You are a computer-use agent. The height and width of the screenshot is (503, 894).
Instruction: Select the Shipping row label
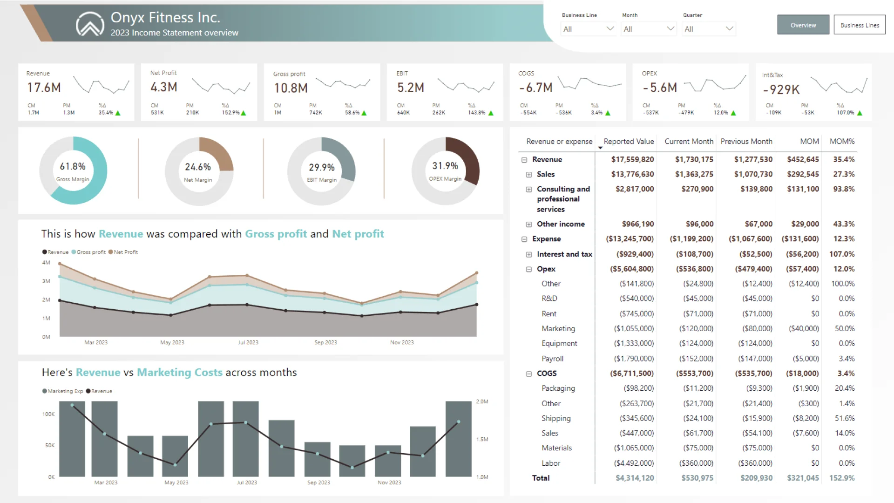pos(556,419)
